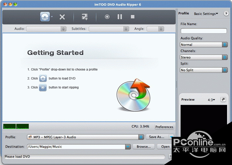Viewport: 232px width, 165px height.
Task: Click the File Name input field
Action: 203,31
